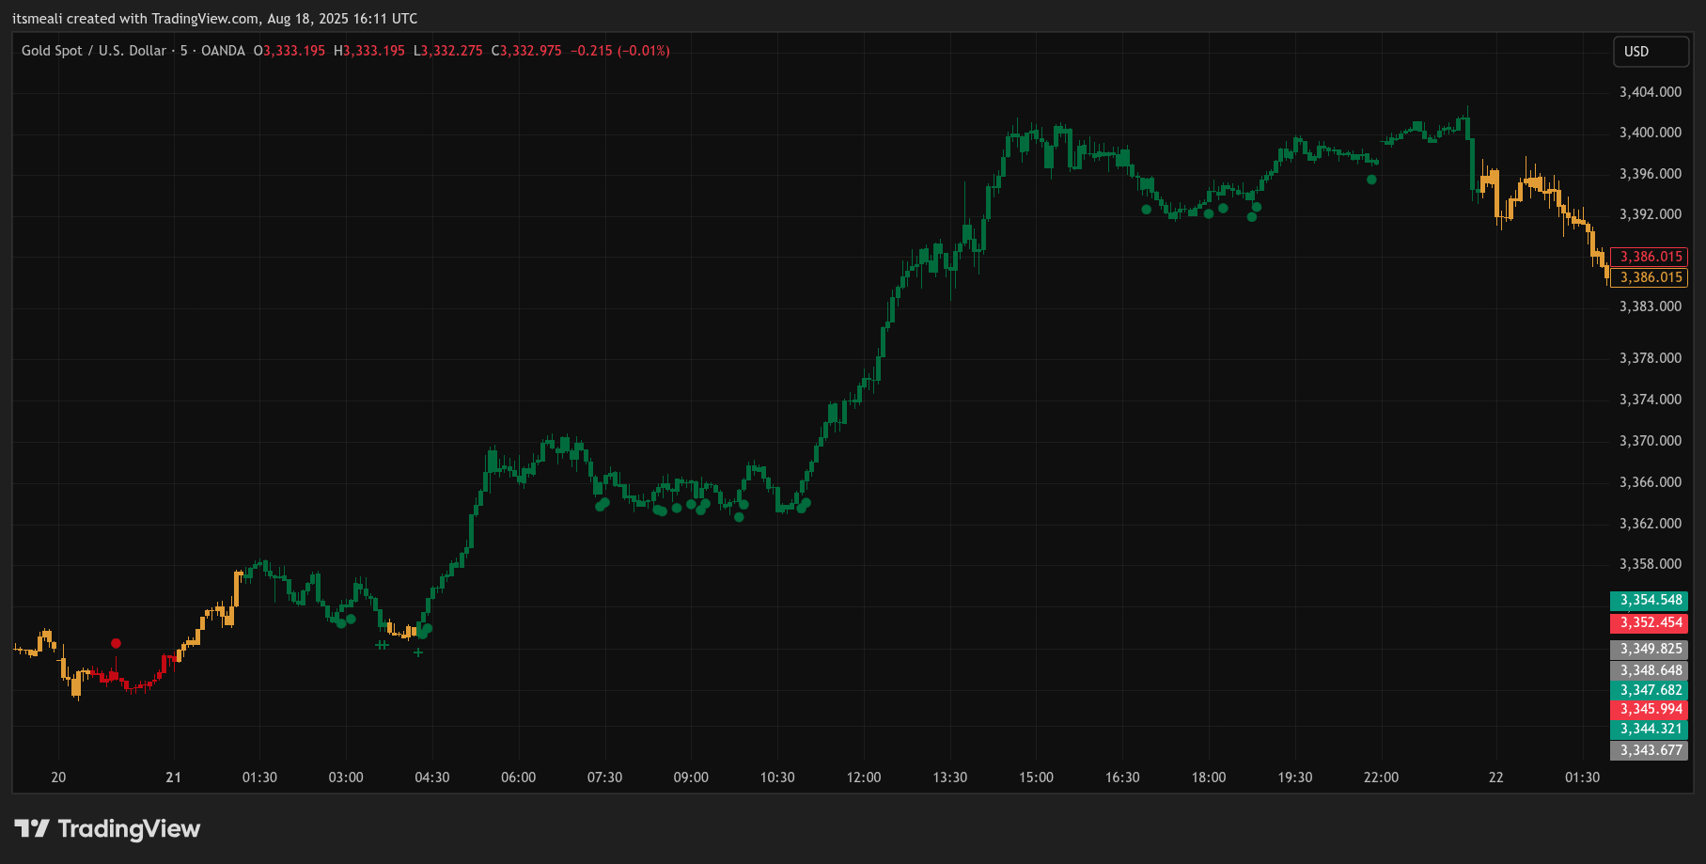This screenshot has height=864, width=1706.
Task: Click the red 3,345.994 price tag
Action: coord(1650,709)
